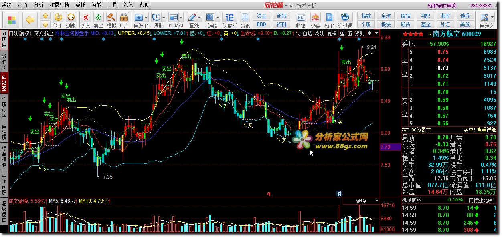Switch to the 综合排名 side tab
Viewport: 502px width, 237px height.
point(4,156)
